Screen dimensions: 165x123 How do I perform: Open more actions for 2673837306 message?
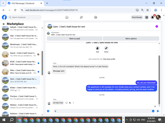coord(73,103)
